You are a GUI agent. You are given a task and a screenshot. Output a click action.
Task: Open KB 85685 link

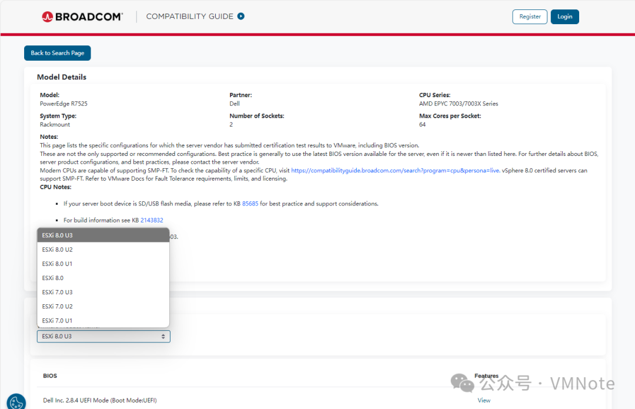point(250,204)
